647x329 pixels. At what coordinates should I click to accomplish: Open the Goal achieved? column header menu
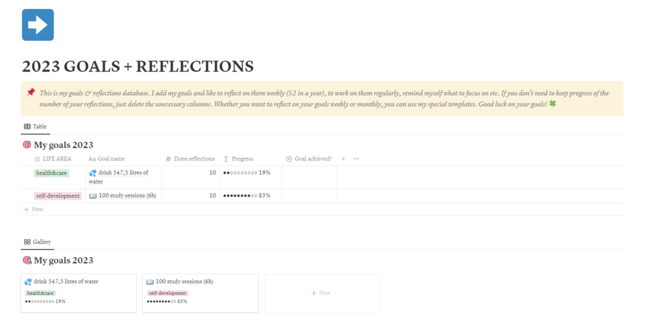pos(312,159)
